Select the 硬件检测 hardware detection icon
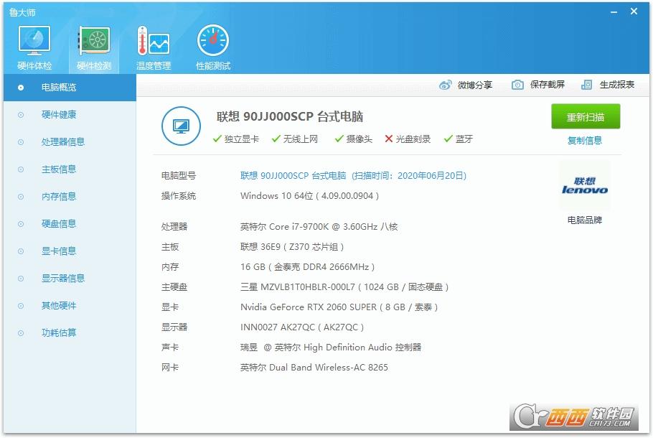 [x=94, y=47]
